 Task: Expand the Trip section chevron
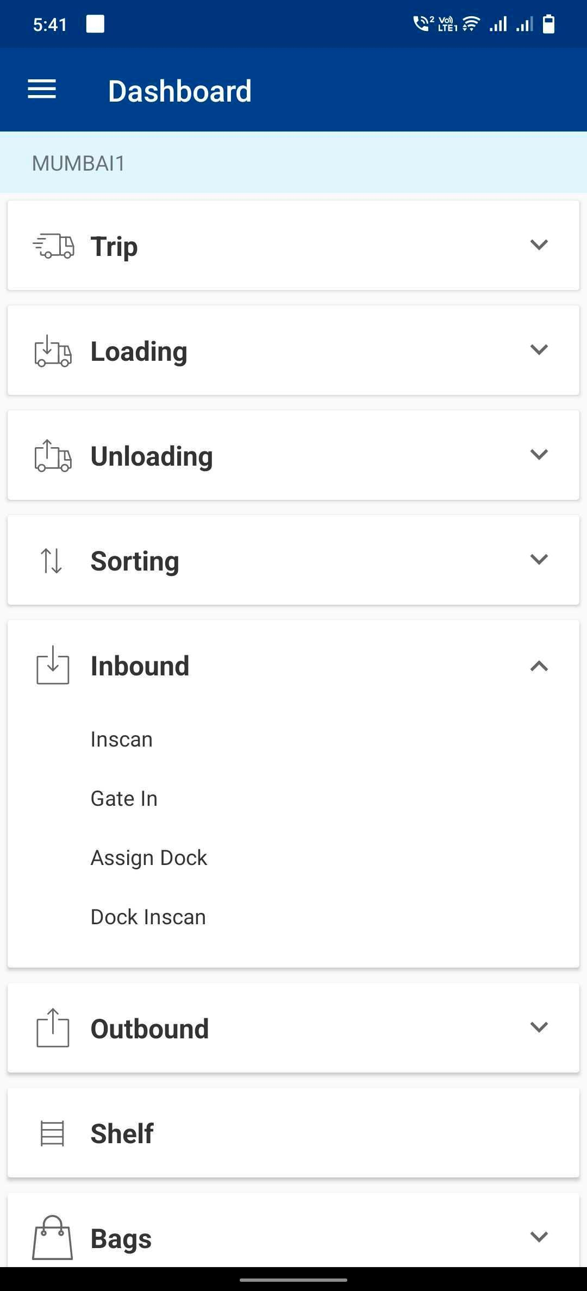539,245
